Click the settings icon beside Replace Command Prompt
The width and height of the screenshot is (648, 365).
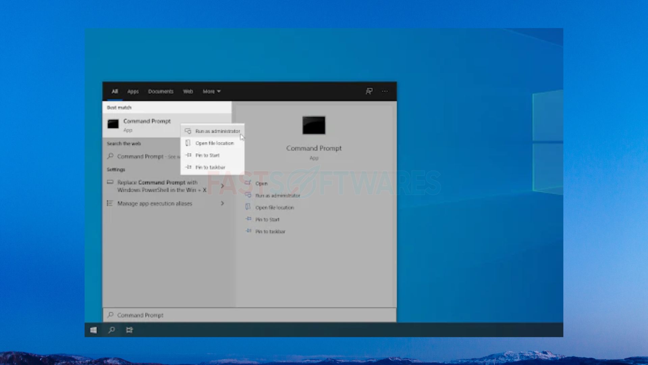pyautogui.click(x=110, y=182)
